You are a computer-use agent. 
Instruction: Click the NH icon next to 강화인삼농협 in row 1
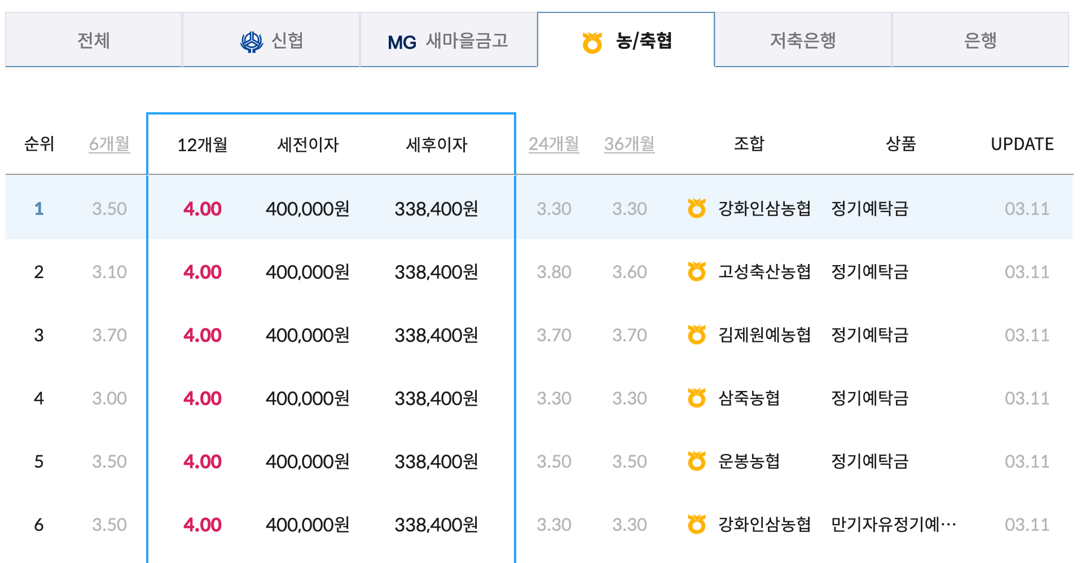coord(697,208)
